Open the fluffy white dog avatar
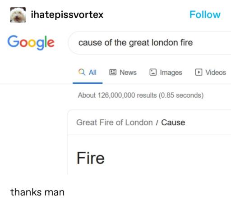Screen dimensions: 231x204 pyautogui.click(x=18, y=15)
